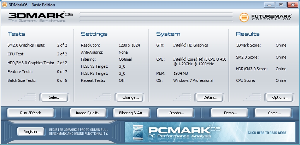Click the Intel(R) HD Graphics text

(x=190, y=45)
